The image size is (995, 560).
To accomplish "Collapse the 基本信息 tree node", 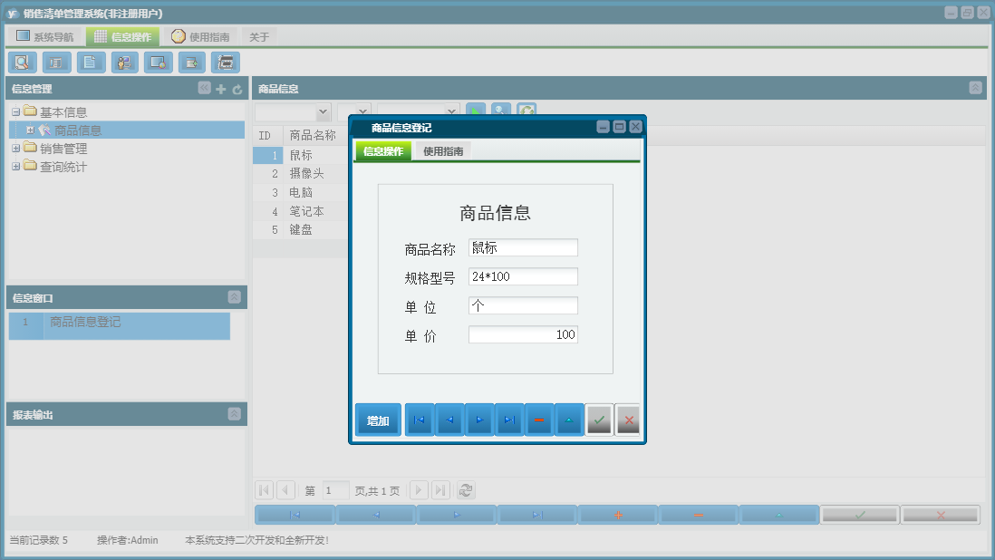I will [16, 112].
